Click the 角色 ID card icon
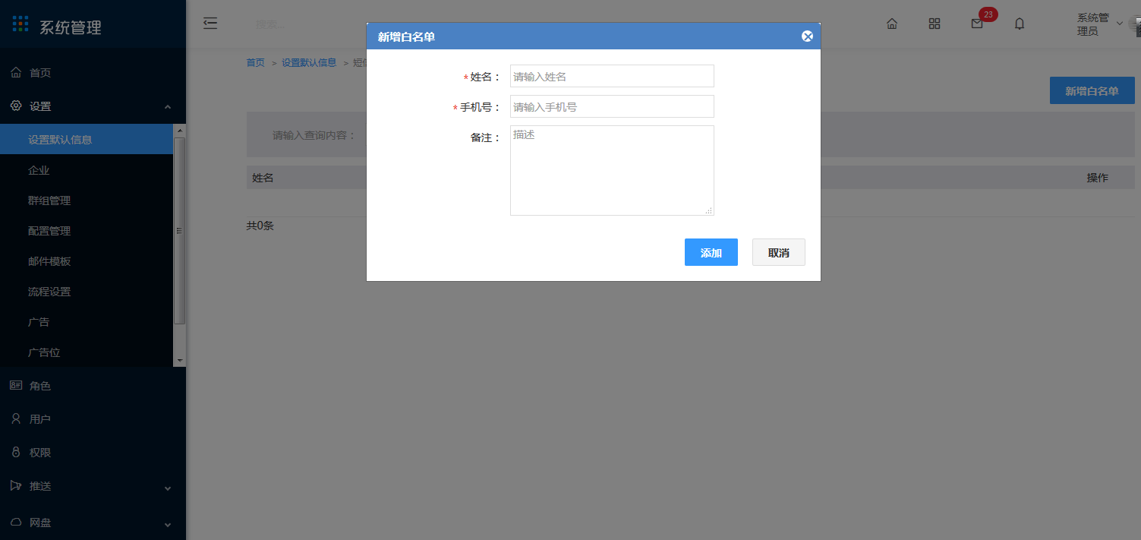 click(16, 385)
